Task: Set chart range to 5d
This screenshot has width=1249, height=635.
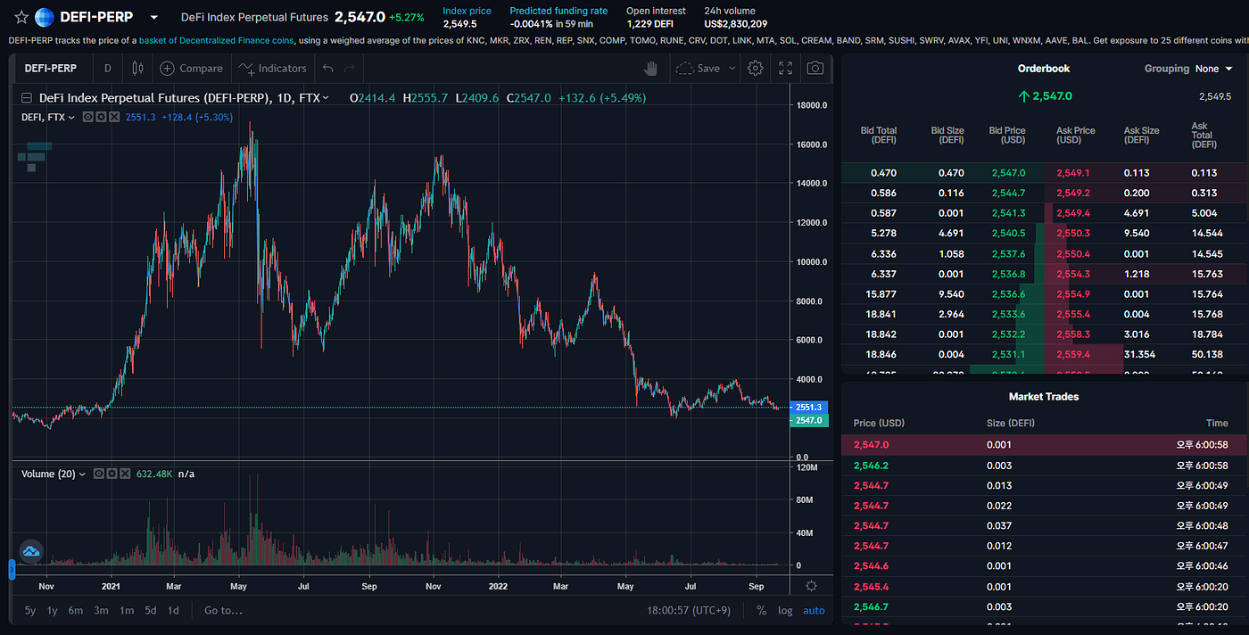Action: [x=151, y=610]
